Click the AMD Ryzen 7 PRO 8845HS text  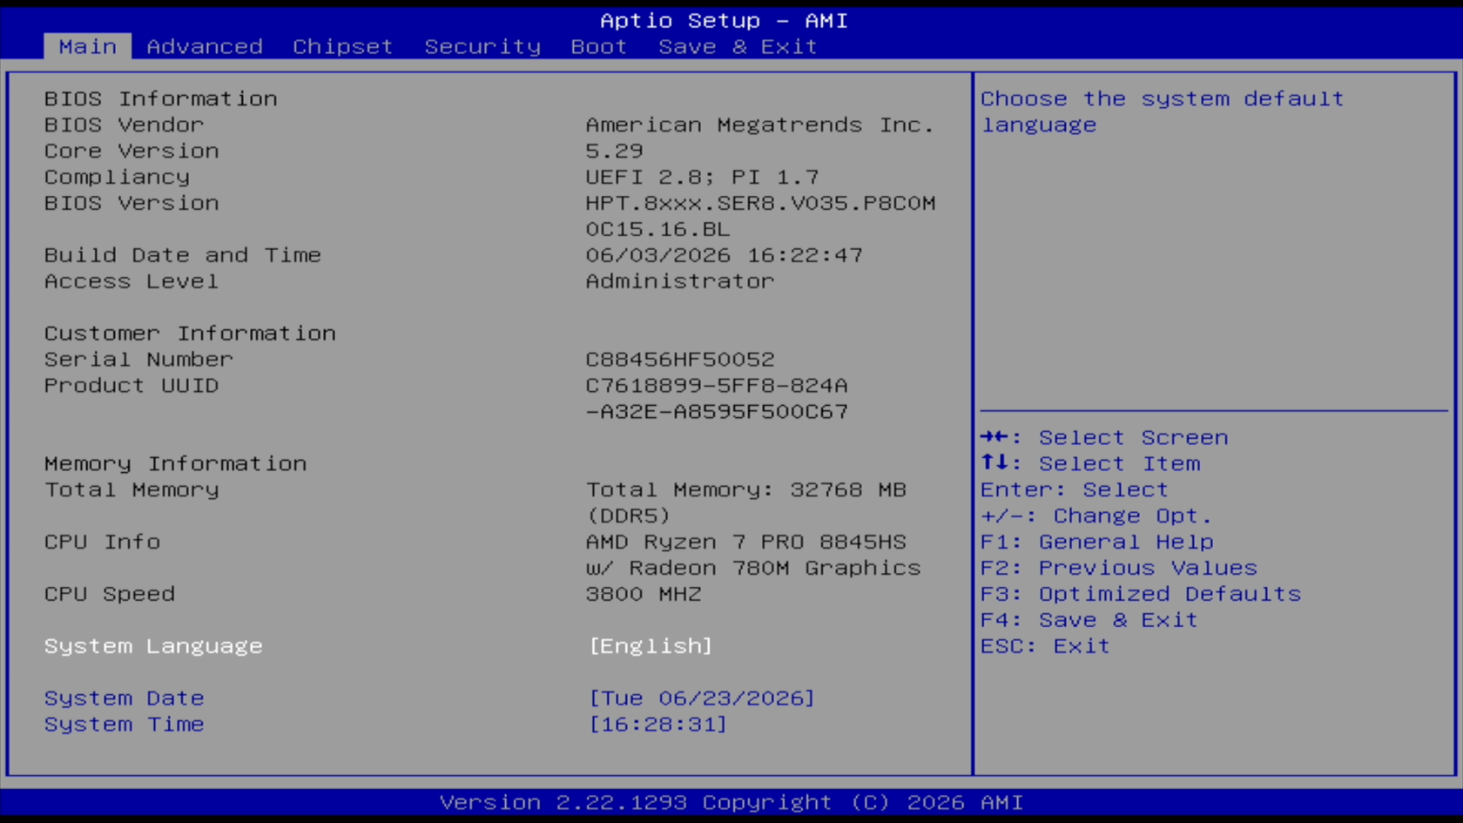coord(745,542)
